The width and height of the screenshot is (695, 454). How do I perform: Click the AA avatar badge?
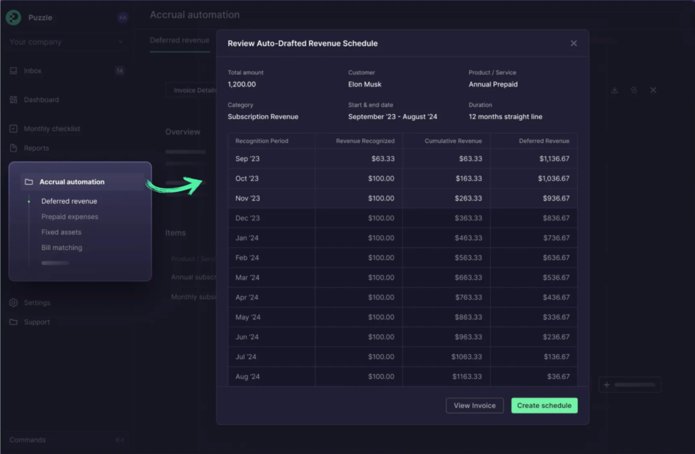click(122, 17)
